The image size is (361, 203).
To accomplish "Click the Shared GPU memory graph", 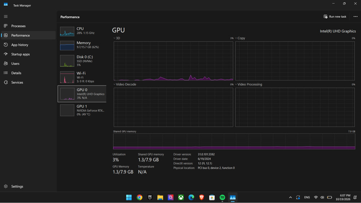I will pyautogui.click(x=234, y=141).
